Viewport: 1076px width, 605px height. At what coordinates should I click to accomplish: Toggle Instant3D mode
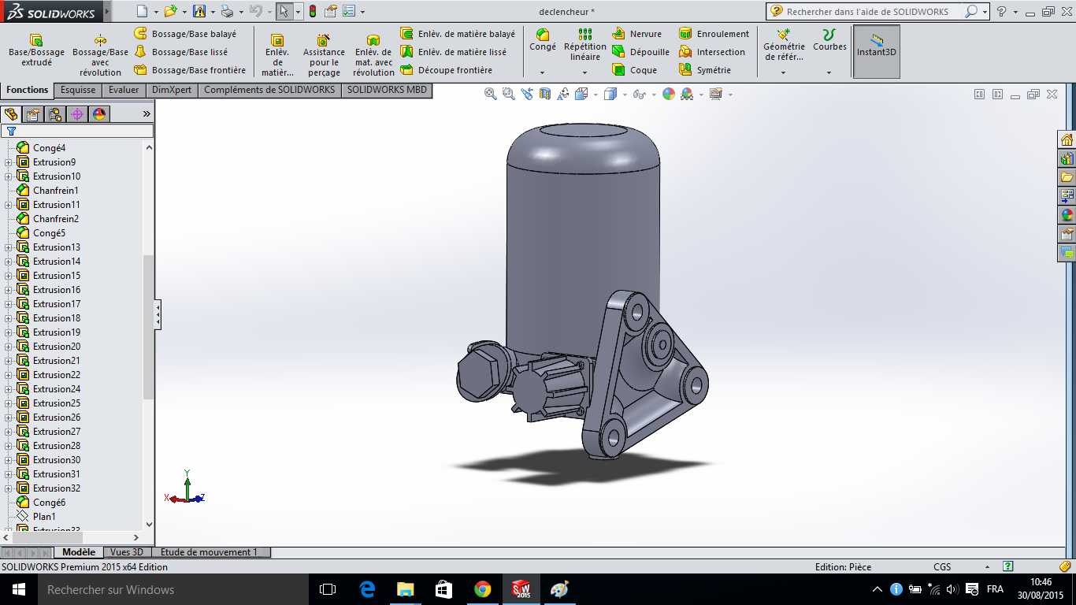click(x=877, y=51)
